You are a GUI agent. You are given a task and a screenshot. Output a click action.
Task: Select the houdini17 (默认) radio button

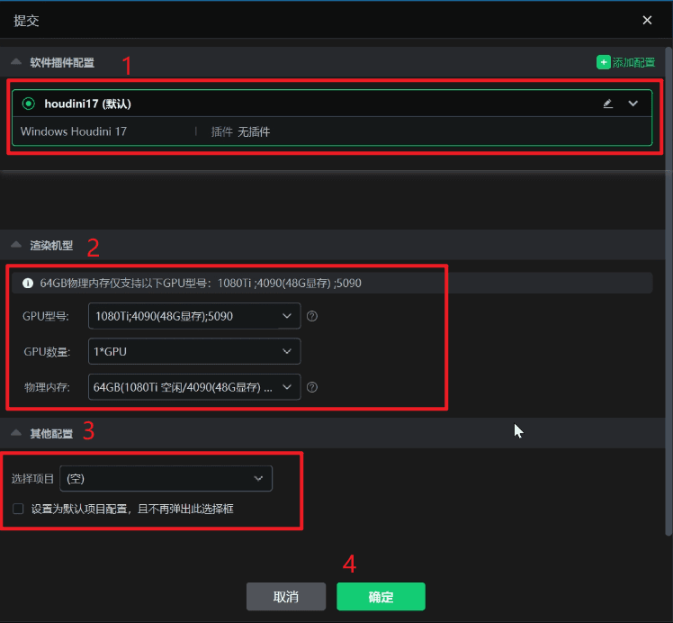pyautogui.click(x=29, y=104)
